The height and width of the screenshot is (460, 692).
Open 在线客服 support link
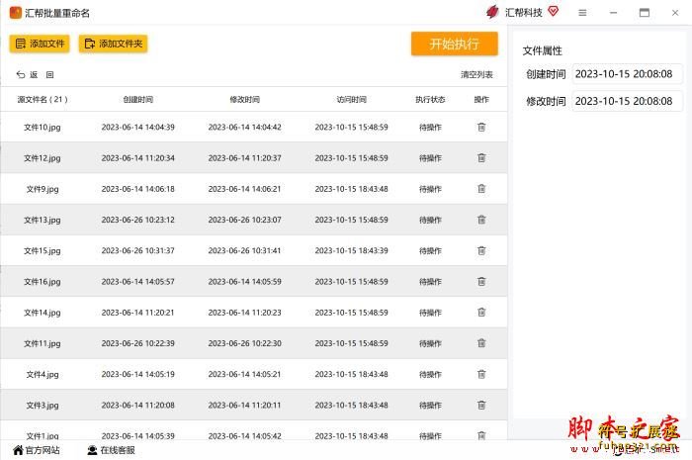(111, 450)
